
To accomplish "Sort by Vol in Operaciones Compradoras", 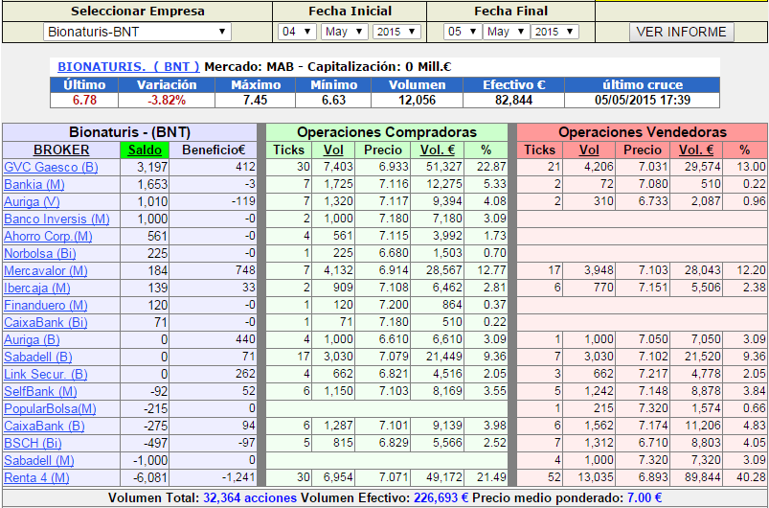I will (333, 150).
